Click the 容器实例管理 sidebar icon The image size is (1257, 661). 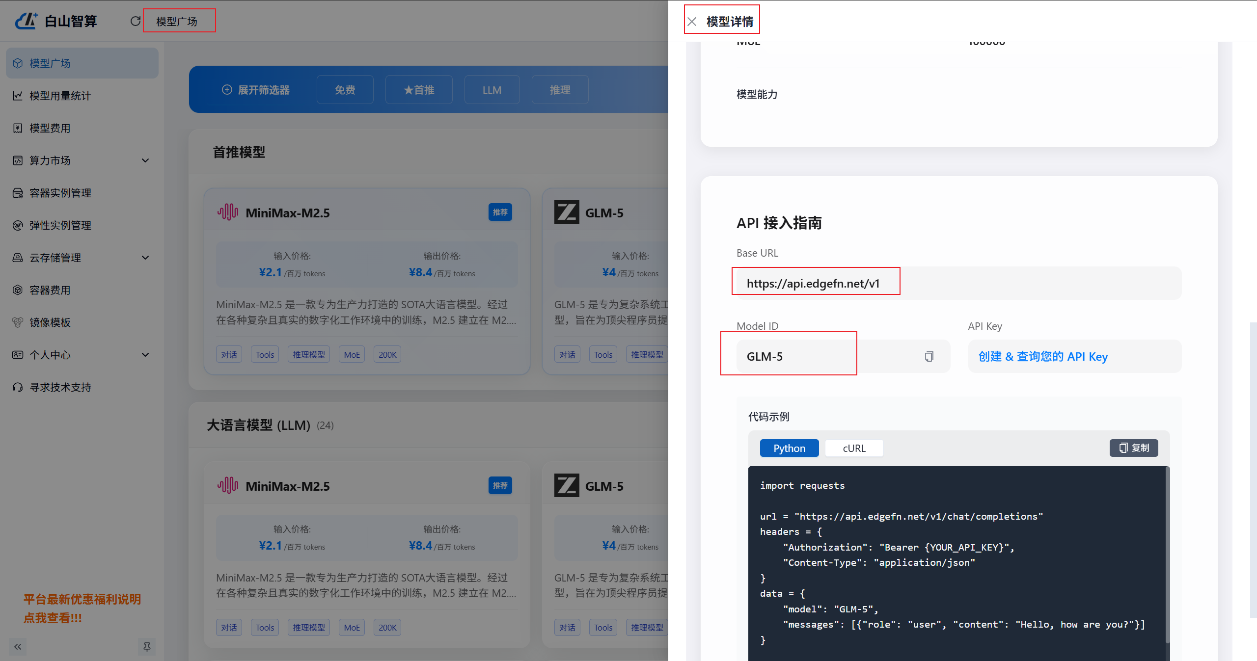18,193
